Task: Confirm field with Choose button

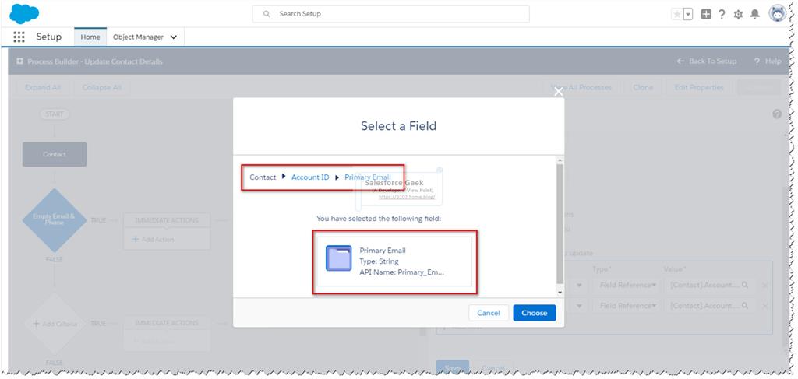Action: [x=535, y=313]
